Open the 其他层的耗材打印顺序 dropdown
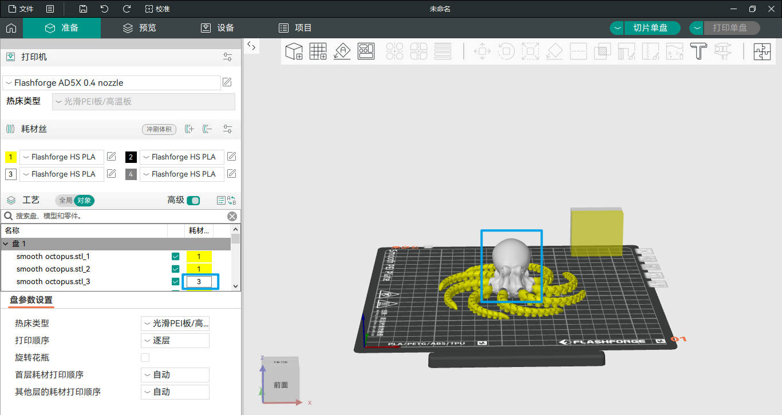The height and width of the screenshot is (415, 782). [x=175, y=392]
